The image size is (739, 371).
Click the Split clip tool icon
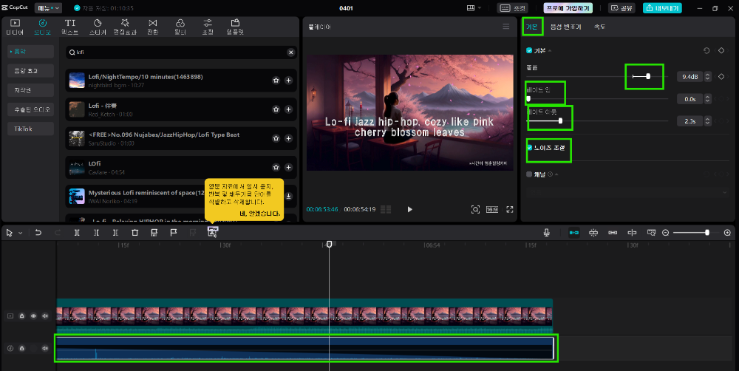pyautogui.click(x=77, y=232)
